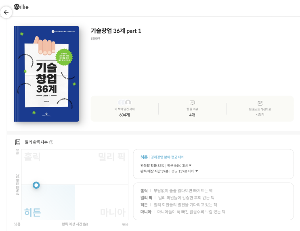
Task: Select the +1밀리 reward text
Action: [x=260, y=114]
